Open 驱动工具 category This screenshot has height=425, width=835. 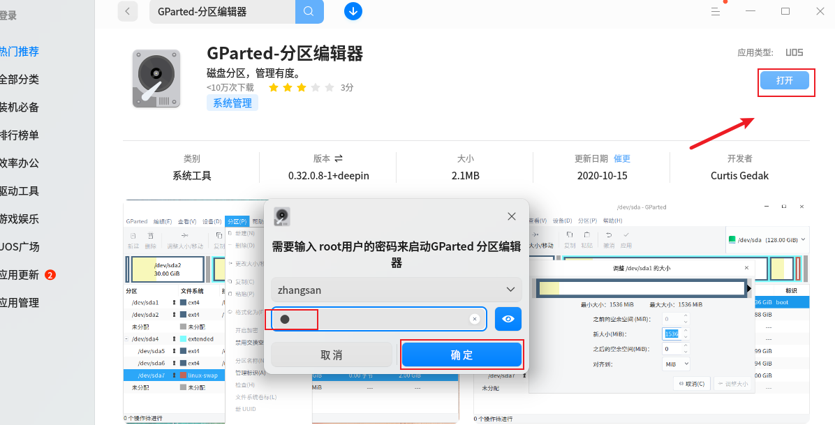tap(19, 191)
